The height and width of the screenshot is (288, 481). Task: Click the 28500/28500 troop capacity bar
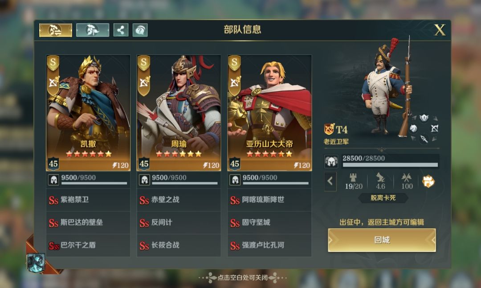[x=382, y=161]
